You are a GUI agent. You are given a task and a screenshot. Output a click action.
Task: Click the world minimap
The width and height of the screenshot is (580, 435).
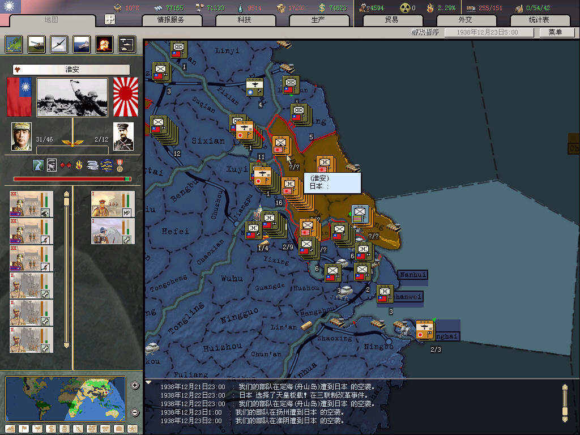66,399
